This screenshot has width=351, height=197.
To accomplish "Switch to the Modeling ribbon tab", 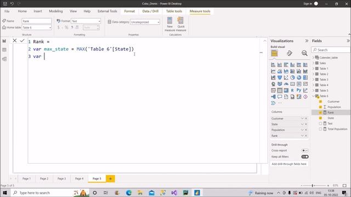I will pos(56,11).
